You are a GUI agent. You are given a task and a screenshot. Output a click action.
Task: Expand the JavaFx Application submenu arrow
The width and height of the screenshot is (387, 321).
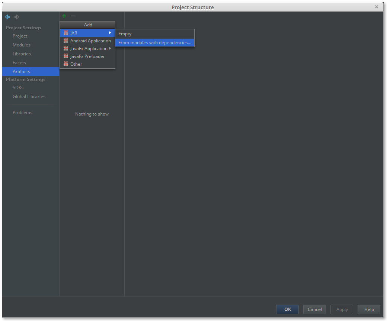point(110,49)
